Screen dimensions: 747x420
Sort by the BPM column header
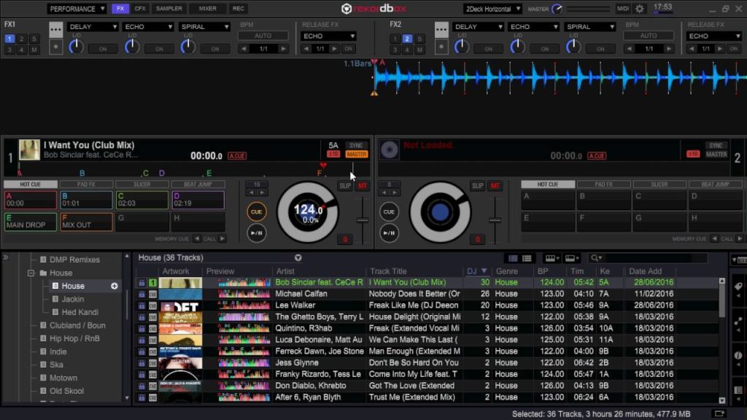pos(543,271)
